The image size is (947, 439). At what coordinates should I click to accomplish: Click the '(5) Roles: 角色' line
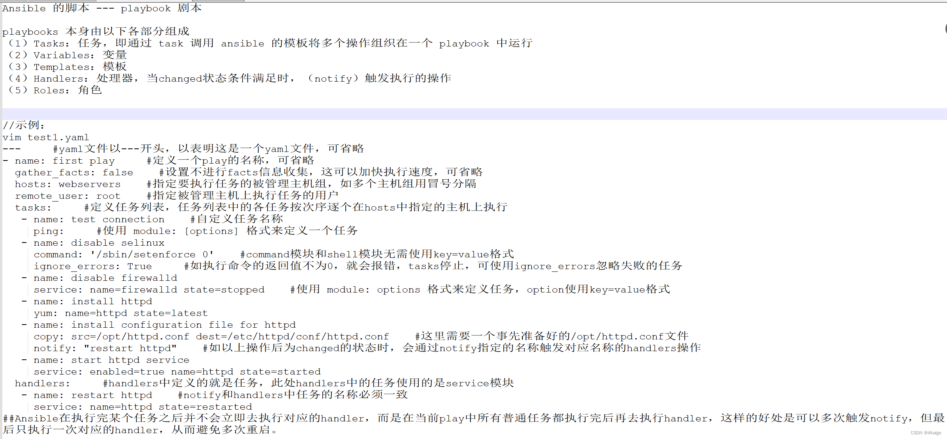coord(55,90)
